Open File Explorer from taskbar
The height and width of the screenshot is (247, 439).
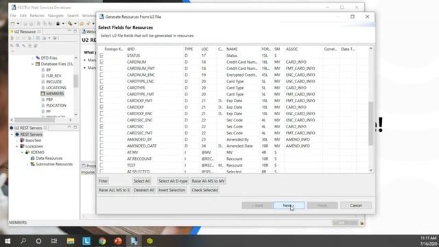(x=70, y=241)
